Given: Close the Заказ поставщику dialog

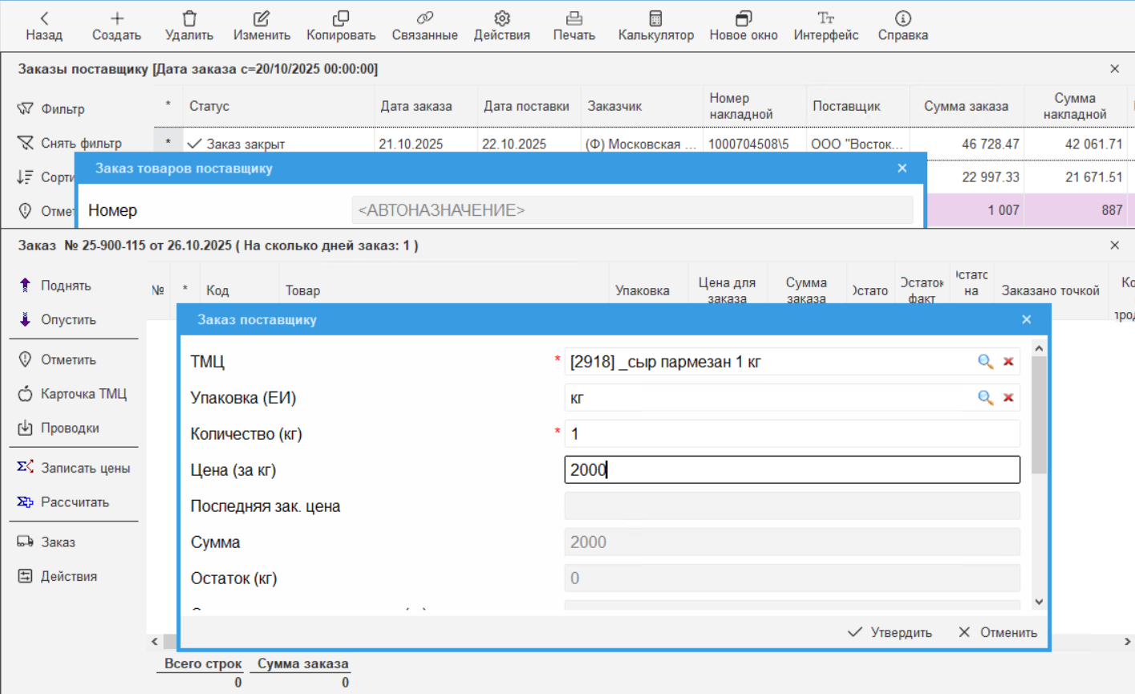Looking at the screenshot, I should click(x=1026, y=319).
